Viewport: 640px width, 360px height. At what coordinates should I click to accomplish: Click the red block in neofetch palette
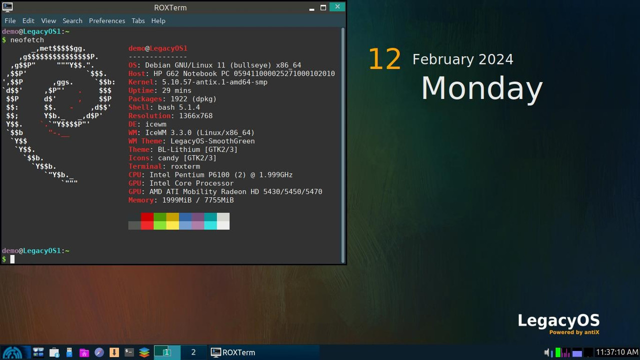(x=147, y=221)
